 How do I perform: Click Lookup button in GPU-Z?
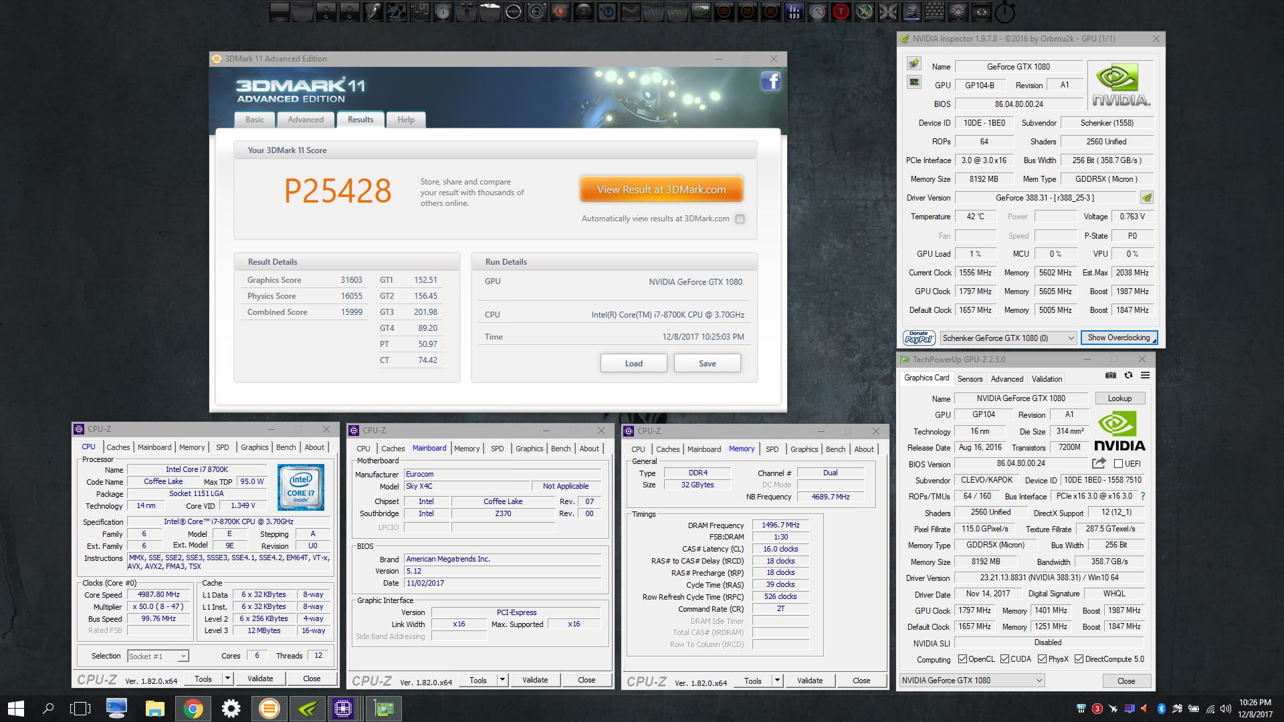click(1119, 398)
